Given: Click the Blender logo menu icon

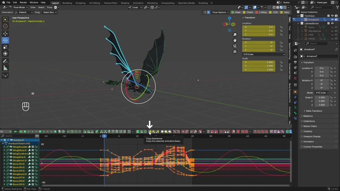Looking at the screenshot, I should pos(3,3).
